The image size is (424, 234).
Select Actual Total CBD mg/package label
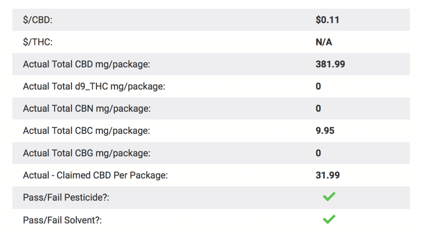pos(87,64)
